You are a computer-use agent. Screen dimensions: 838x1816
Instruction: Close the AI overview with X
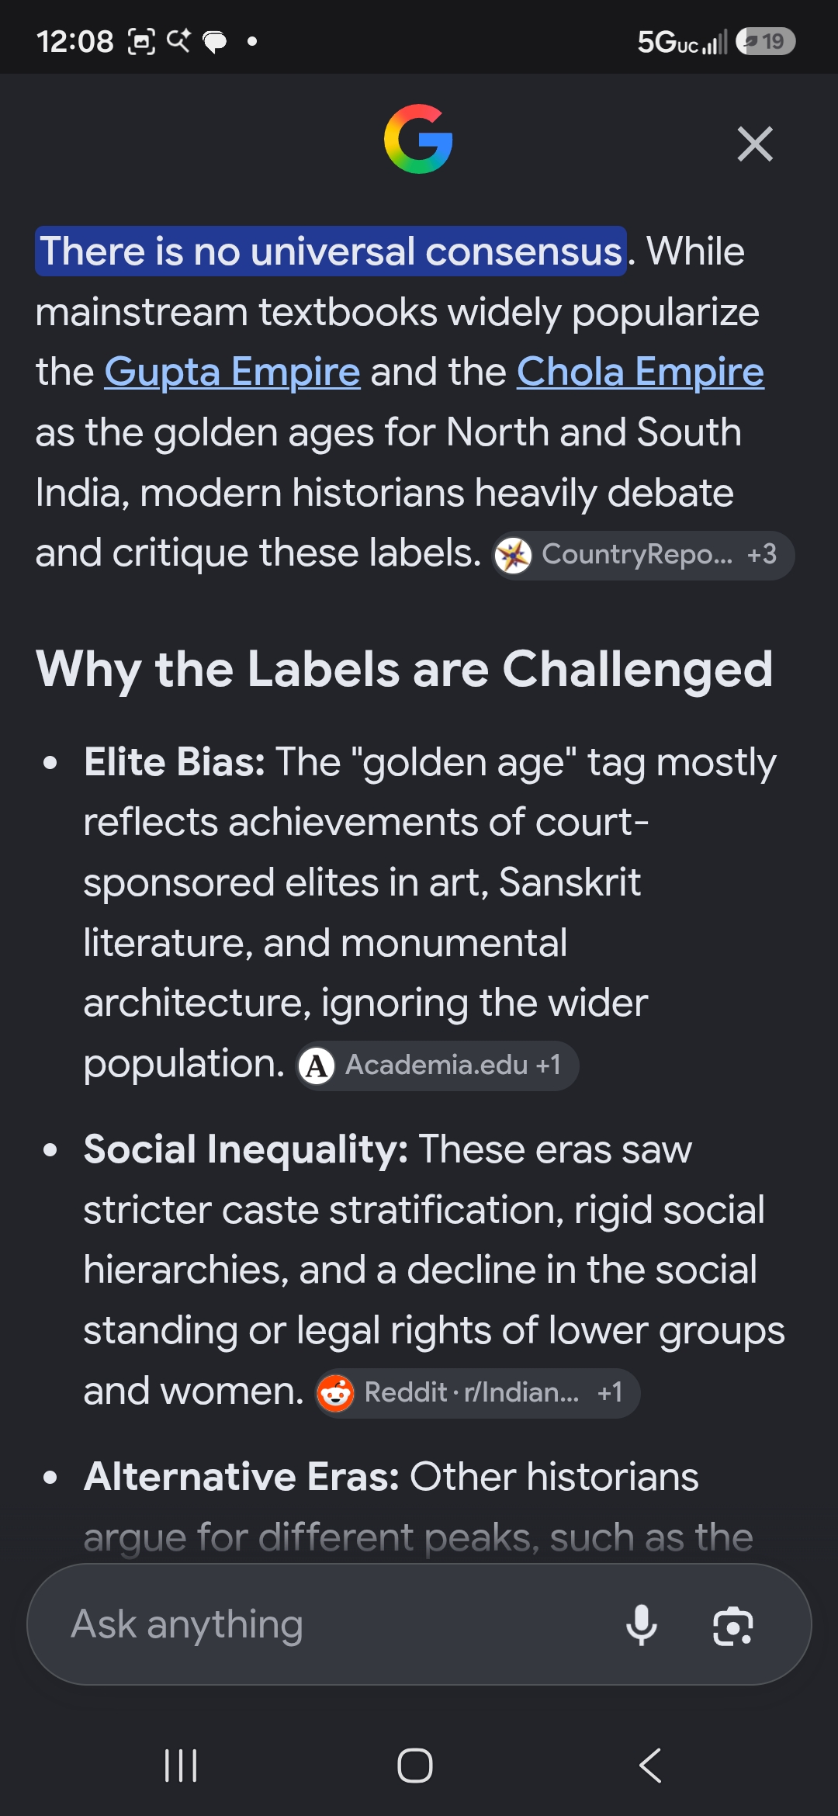pos(755,144)
